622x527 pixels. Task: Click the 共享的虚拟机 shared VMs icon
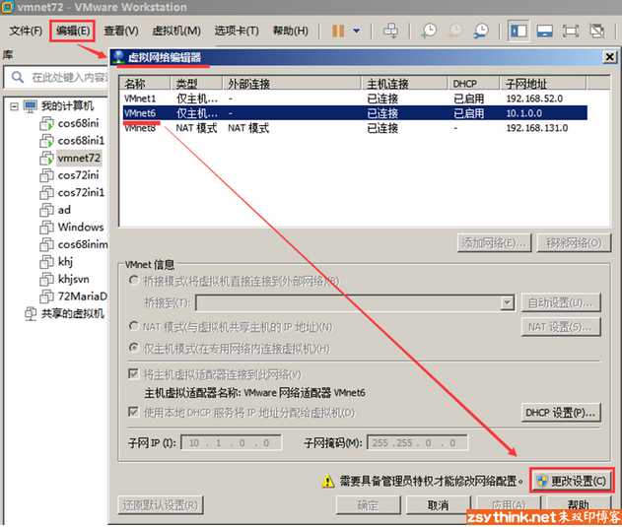31,313
